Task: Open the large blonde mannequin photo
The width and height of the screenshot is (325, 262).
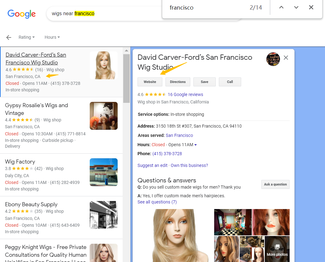Action: coord(175,236)
